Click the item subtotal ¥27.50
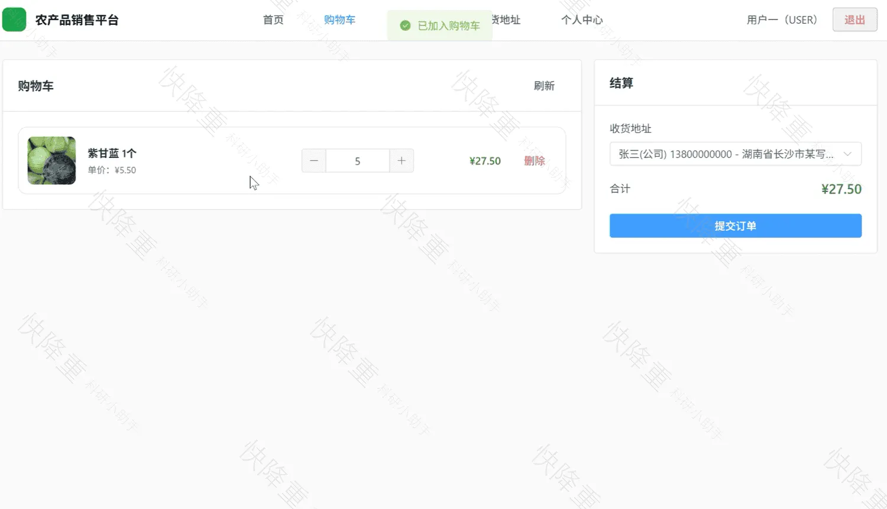This screenshot has width=887, height=509. [x=485, y=161]
